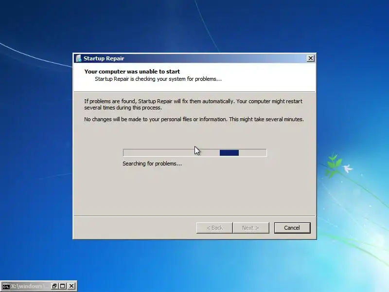The height and width of the screenshot is (292, 389).
Task: Click the 'No changes will be made' paragraph
Action: coord(194,119)
